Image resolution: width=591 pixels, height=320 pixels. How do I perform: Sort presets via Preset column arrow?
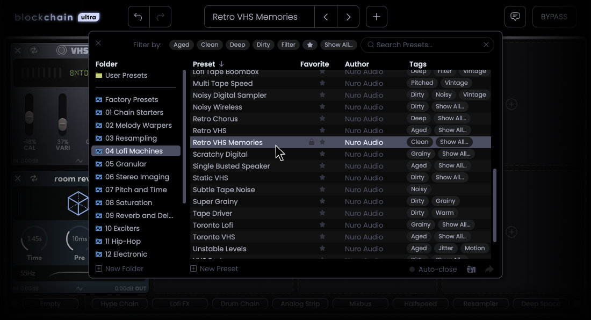(221, 64)
